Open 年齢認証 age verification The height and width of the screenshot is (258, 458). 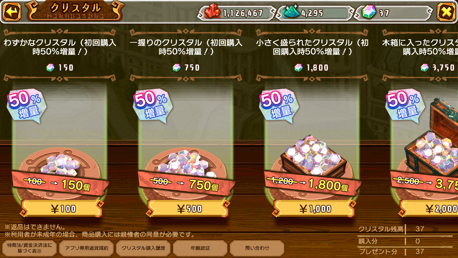[200, 248]
